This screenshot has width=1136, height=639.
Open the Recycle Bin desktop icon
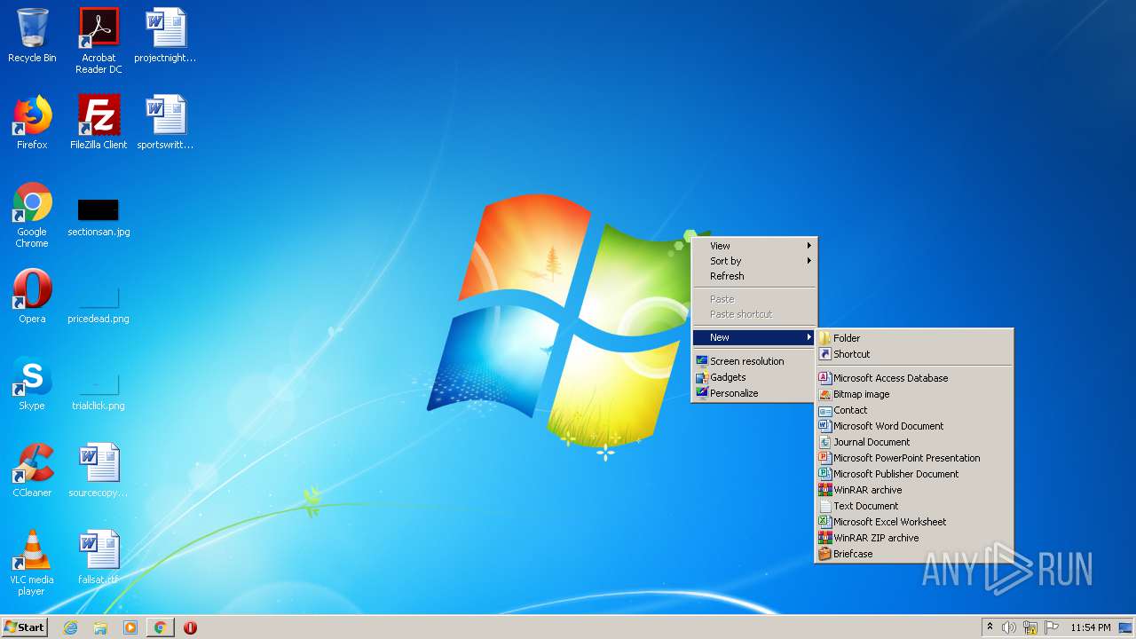(32, 35)
